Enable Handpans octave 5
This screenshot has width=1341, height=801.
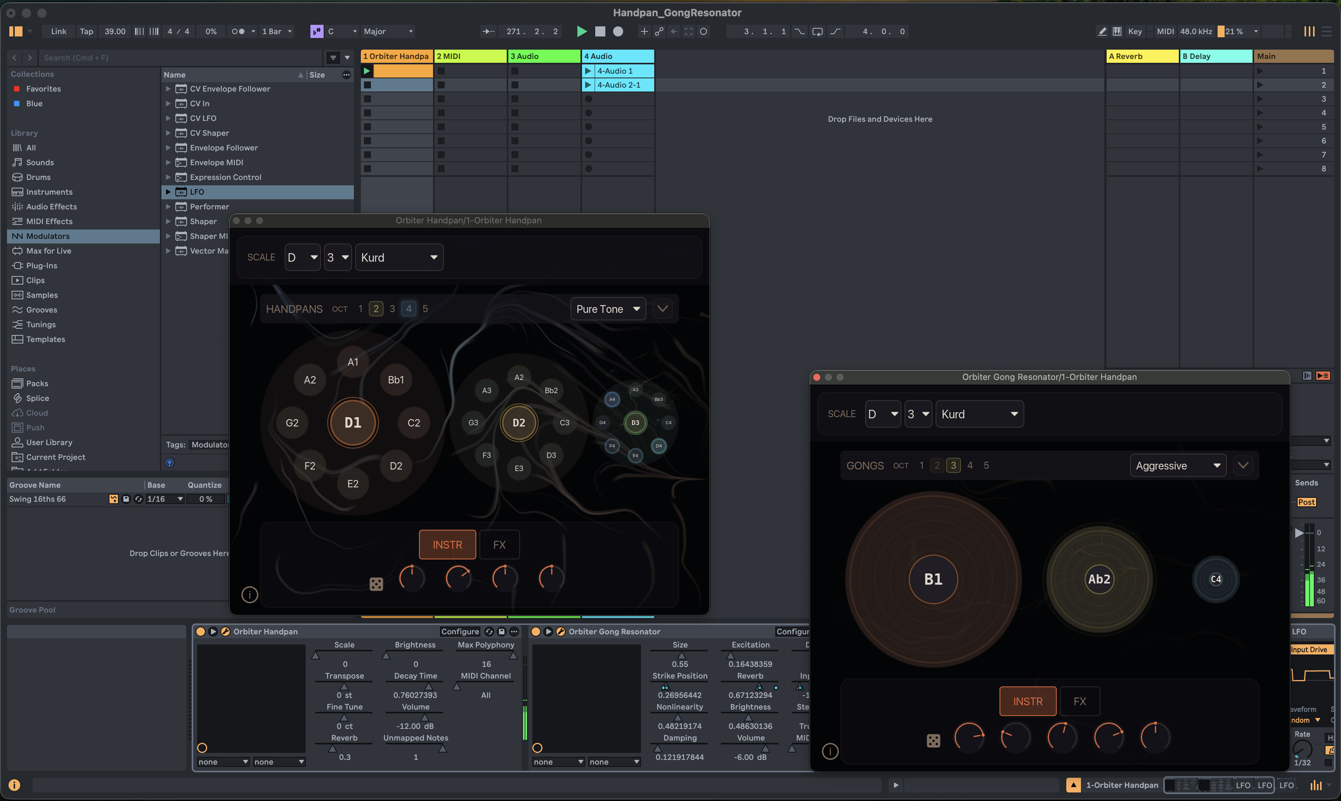point(425,309)
